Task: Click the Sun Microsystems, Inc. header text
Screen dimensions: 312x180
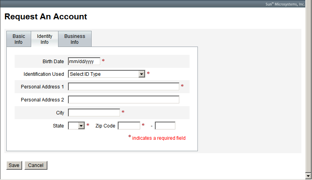Action: [x=285, y=4]
